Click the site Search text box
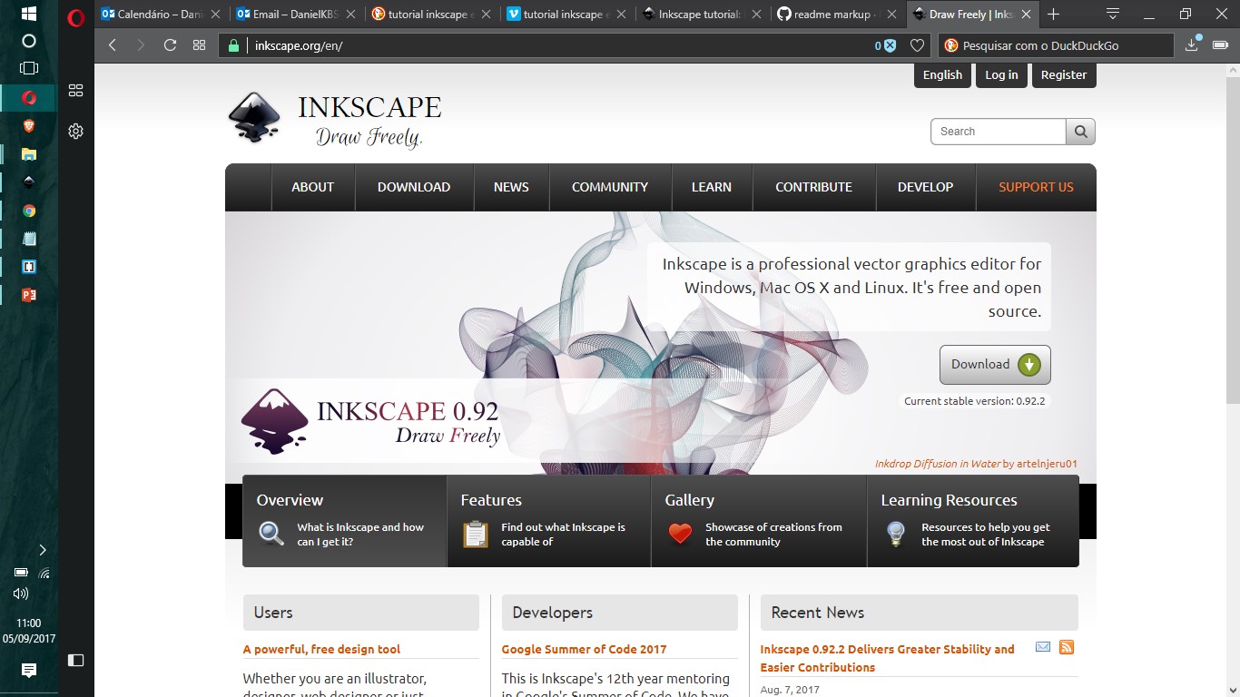Viewport: 1240px width, 697px height. click(998, 132)
